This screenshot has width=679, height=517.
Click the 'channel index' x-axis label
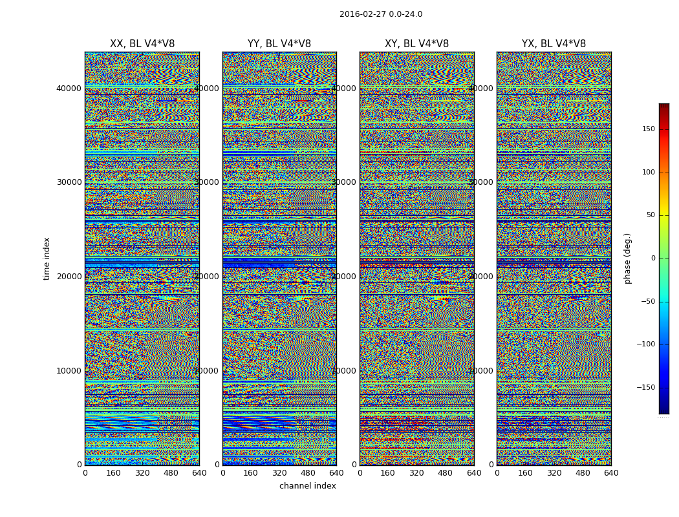pos(307,486)
